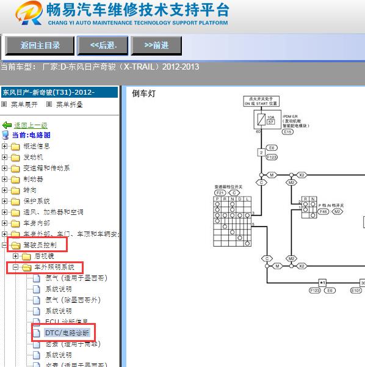Open the 通风、加热器和空调 folder icon

15,213
